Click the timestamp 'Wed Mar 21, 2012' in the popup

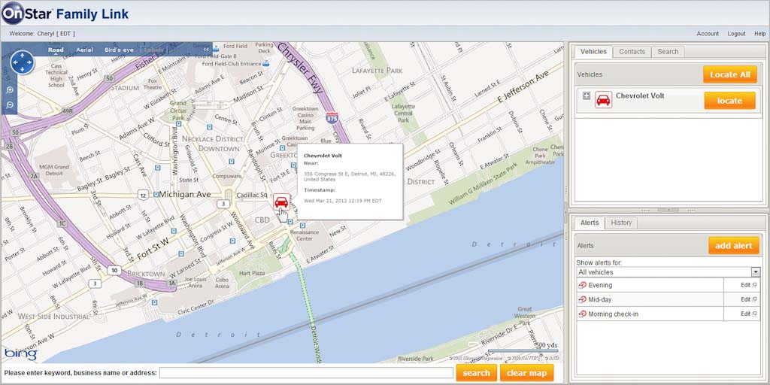pos(343,200)
